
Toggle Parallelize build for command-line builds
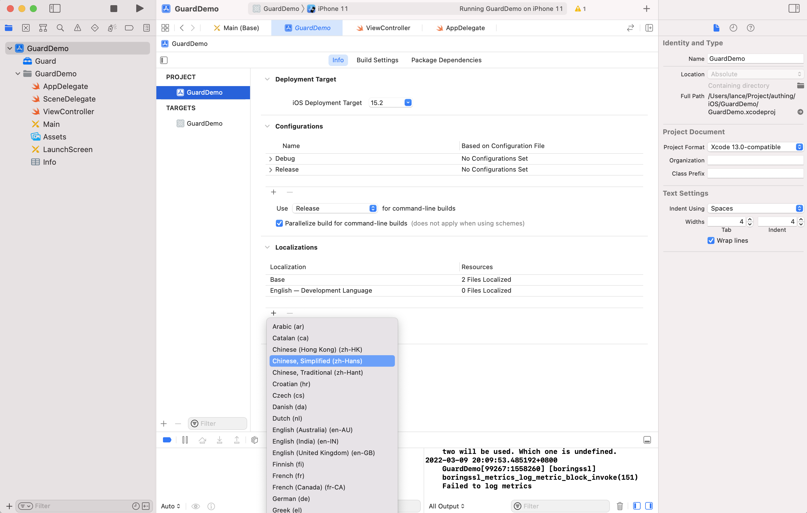pos(279,223)
